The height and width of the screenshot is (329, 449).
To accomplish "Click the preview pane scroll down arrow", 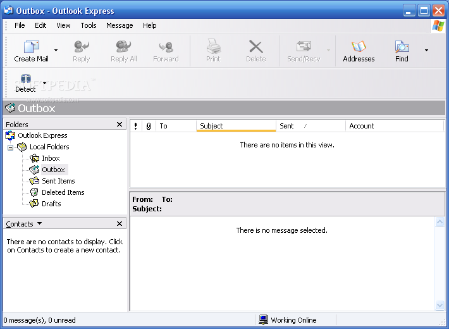I will click(x=440, y=305).
